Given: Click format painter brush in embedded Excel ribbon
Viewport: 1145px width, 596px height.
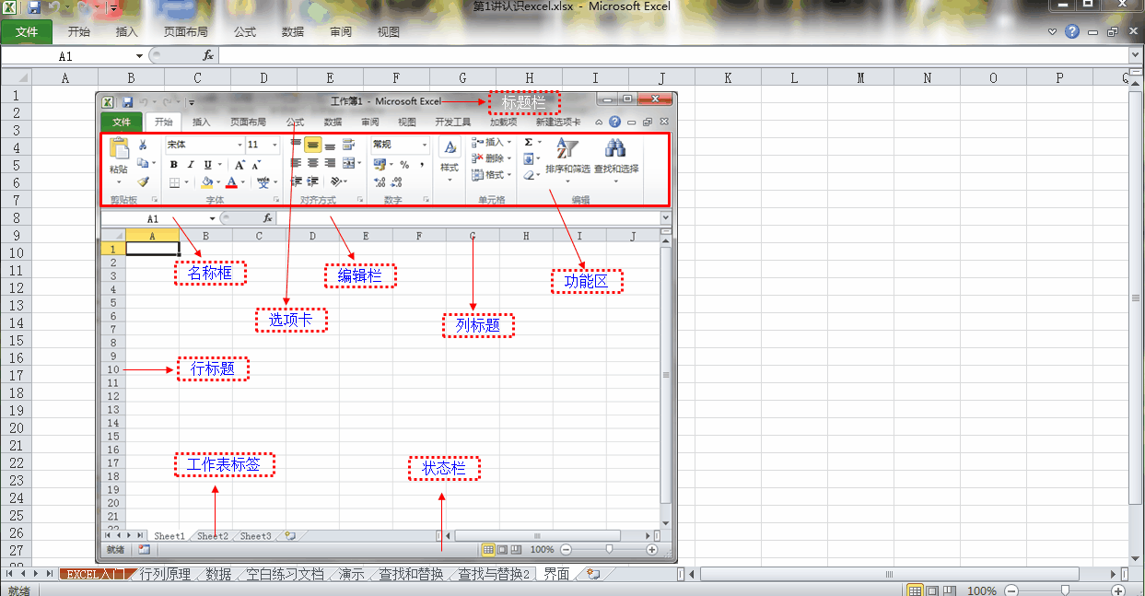Looking at the screenshot, I should point(143,181).
